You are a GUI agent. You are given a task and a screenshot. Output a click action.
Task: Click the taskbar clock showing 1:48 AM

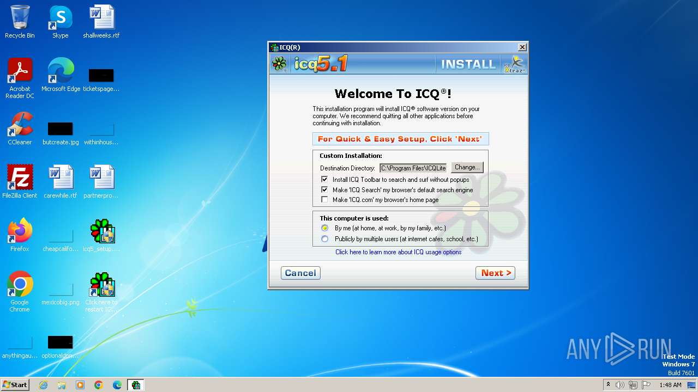[x=670, y=385]
